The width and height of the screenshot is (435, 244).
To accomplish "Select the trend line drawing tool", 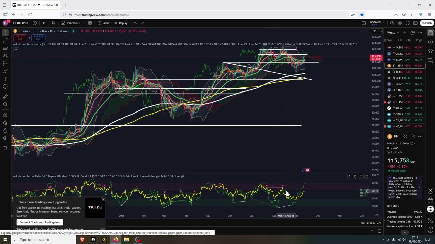I will click(5, 41).
